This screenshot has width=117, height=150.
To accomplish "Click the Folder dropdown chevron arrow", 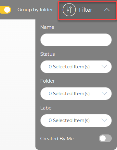I will point(104,93).
